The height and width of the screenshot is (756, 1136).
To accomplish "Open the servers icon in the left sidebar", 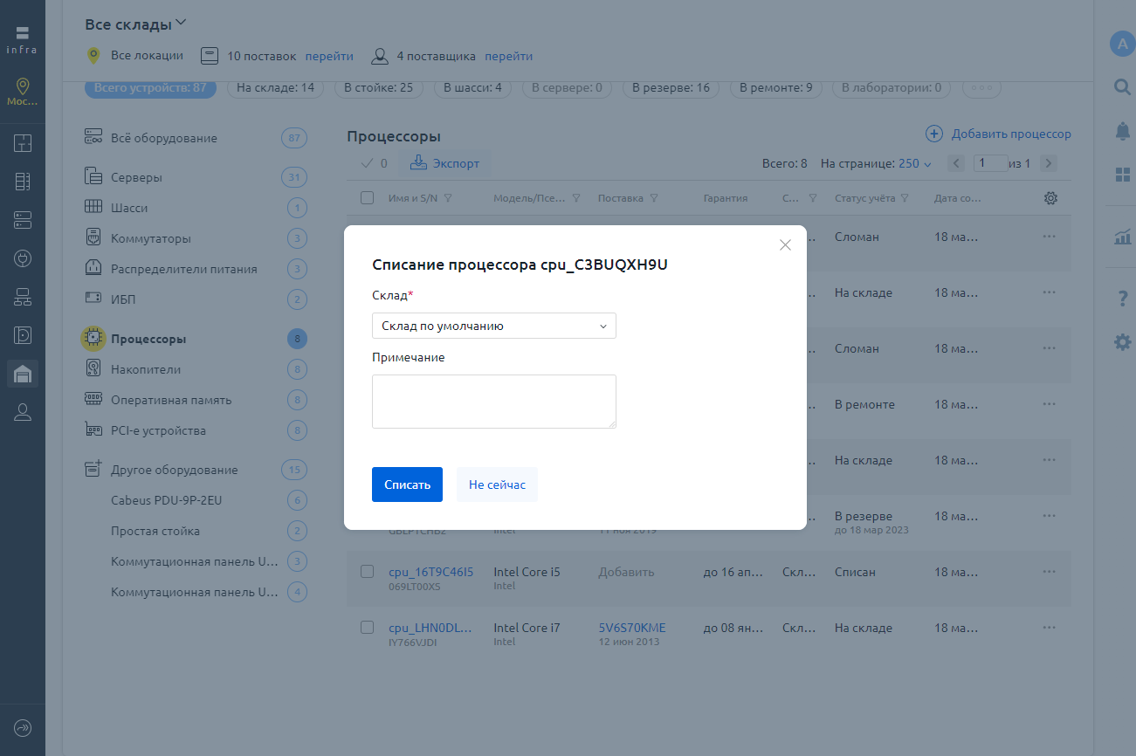I will click(x=23, y=220).
